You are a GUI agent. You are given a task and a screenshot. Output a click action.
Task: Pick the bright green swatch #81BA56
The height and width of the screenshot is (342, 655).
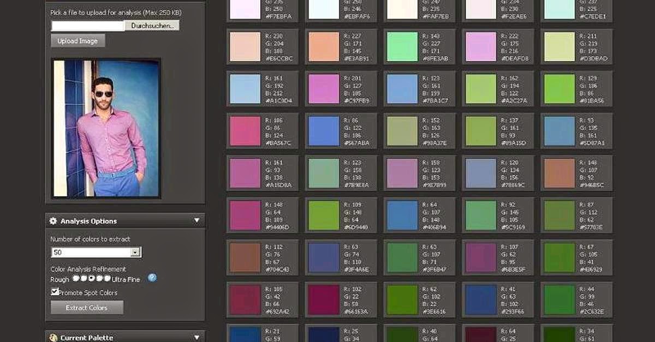point(559,88)
